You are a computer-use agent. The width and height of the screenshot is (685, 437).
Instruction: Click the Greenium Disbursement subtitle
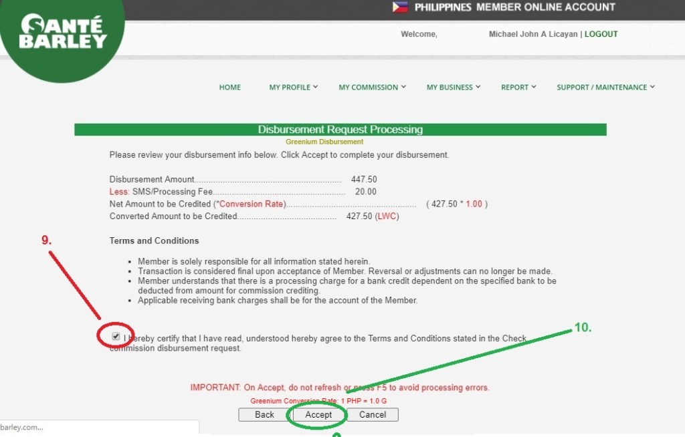(x=324, y=142)
